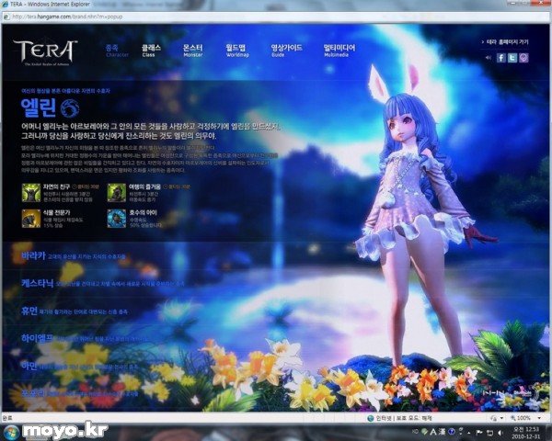Screen dimensions: 552x441
Task: Click the 엘린 race title
Action: pos(39,108)
